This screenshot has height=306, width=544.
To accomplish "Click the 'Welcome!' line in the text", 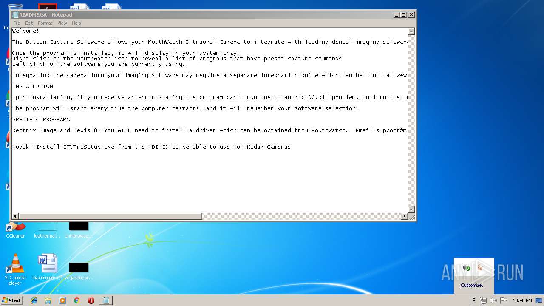I will click(x=25, y=31).
